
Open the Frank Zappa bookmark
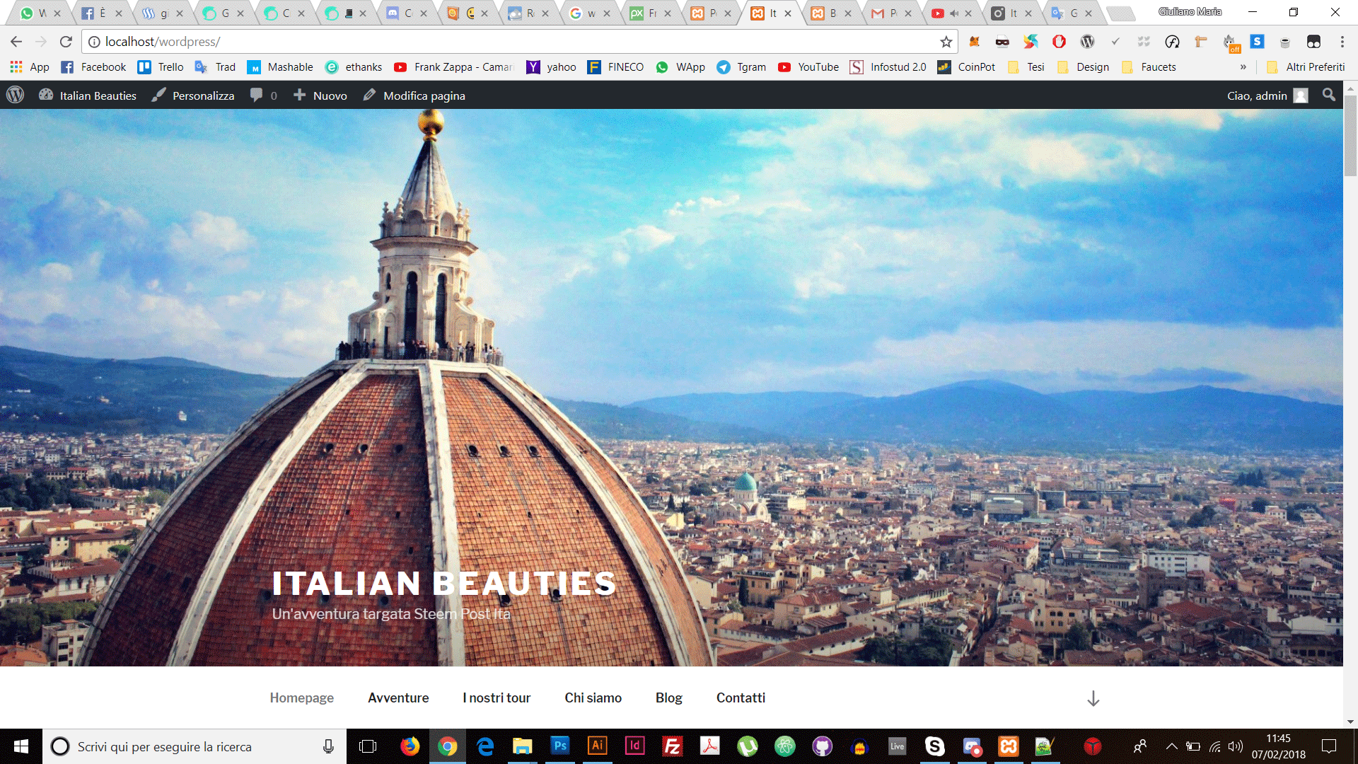point(453,66)
